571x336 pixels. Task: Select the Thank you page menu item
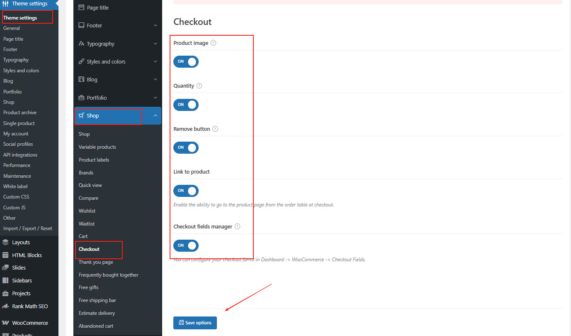tap(95, 262)
